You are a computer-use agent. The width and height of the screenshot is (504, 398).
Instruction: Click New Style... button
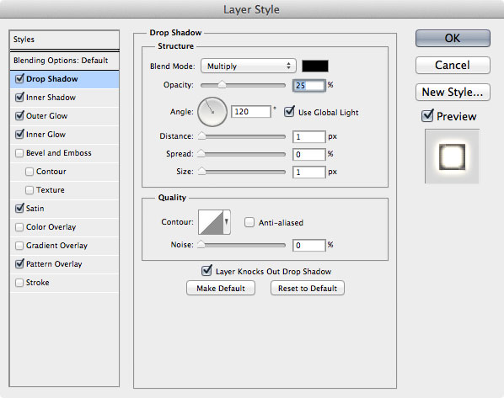(x=453, y=92)
